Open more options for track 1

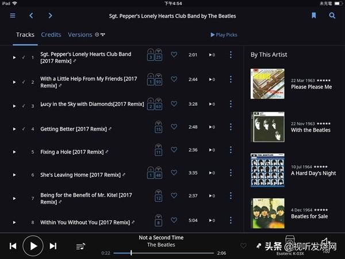coord(231,55)
